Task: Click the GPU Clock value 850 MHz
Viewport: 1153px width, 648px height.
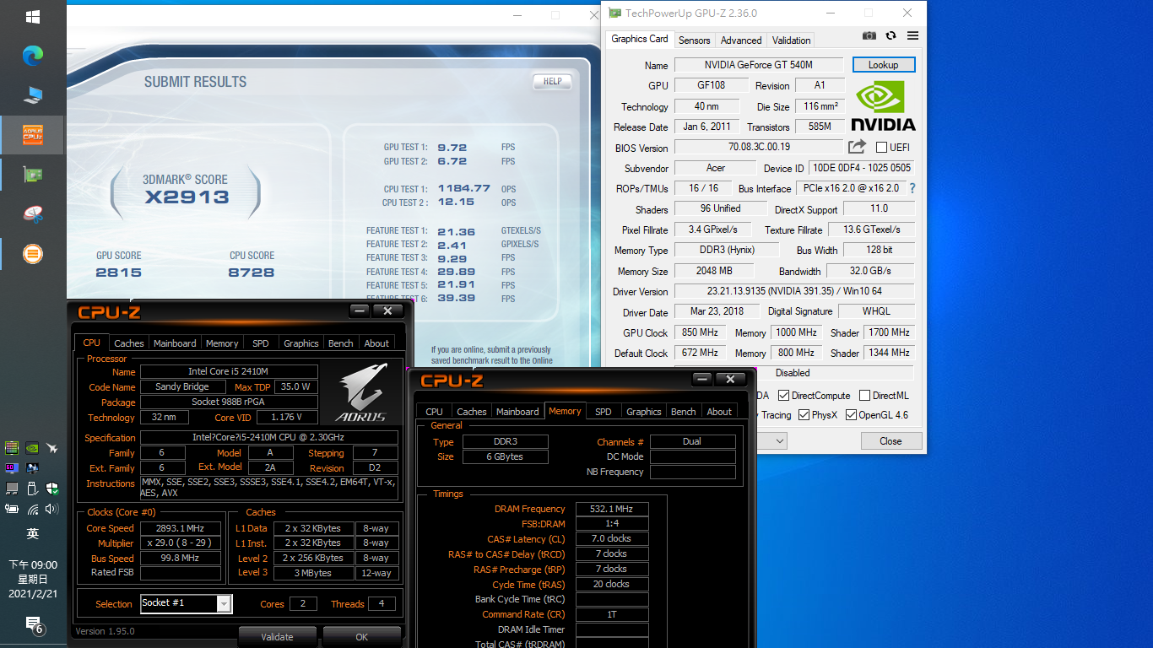Action: [700, 332]
